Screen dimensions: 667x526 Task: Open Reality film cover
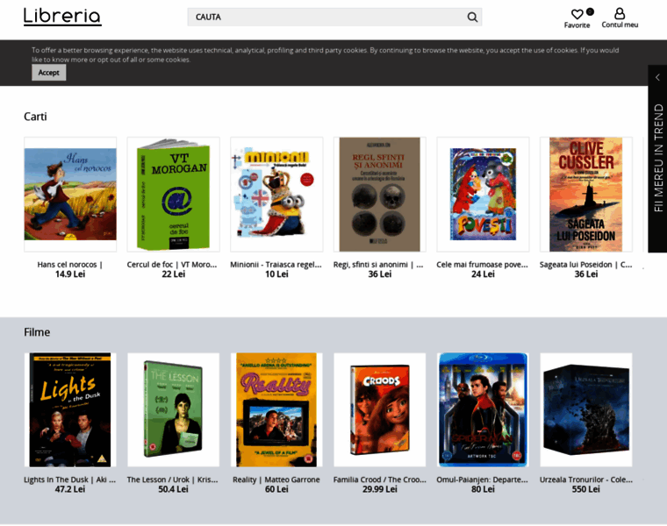[x=276, y=409]
